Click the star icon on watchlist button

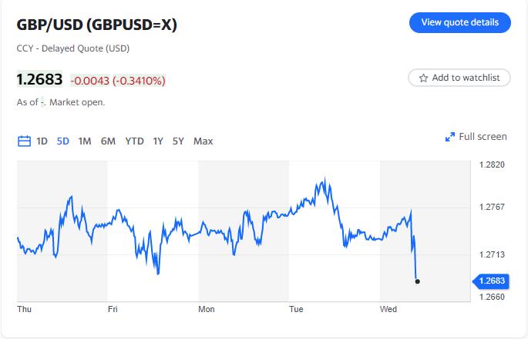[x=423, y=78]
